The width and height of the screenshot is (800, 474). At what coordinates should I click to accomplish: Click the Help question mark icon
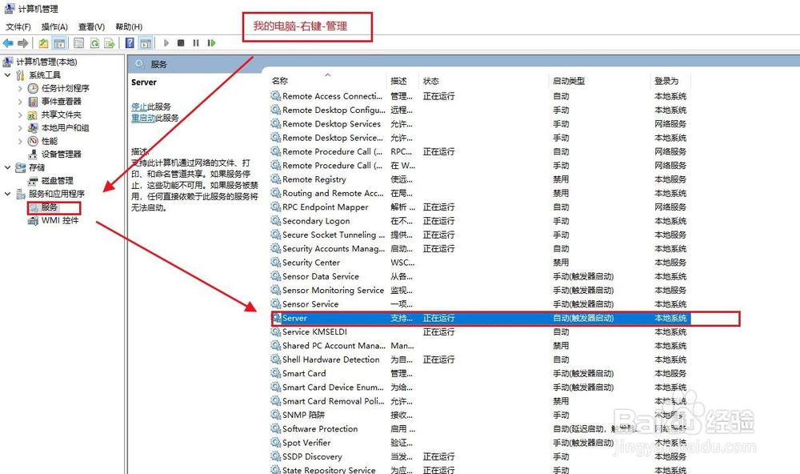[x=129, y=42]
